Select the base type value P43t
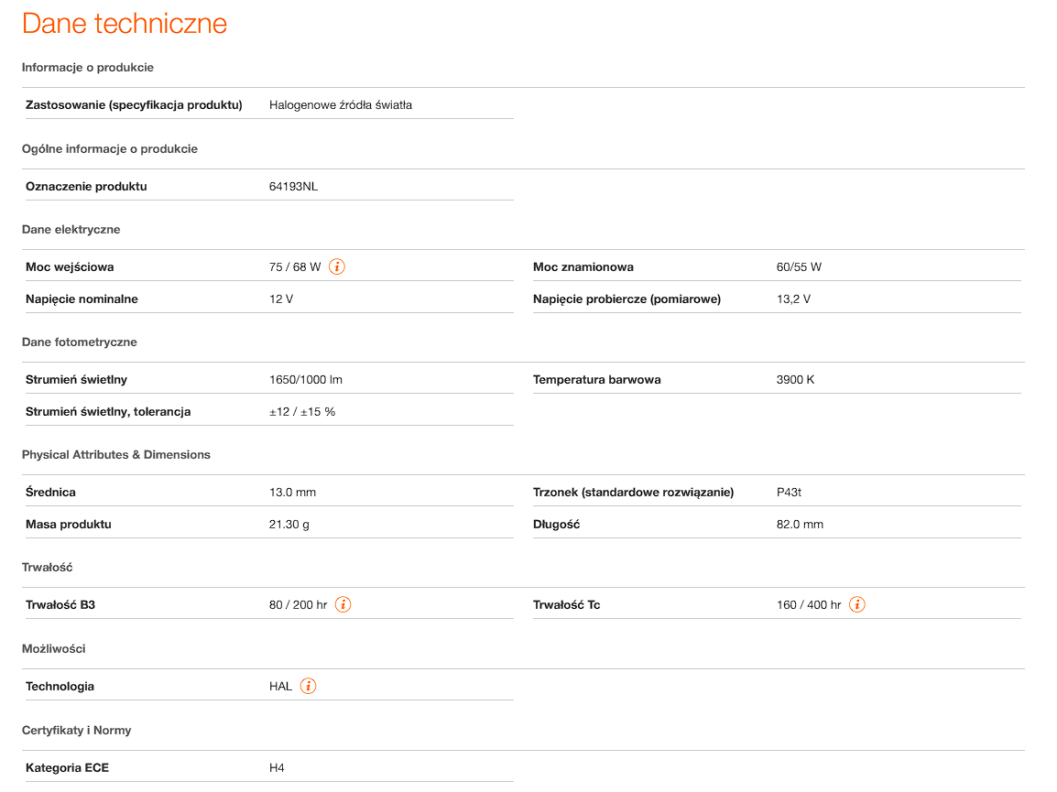Image resolution: width=1057 pixels, height=792 pixels. point(789,493)
